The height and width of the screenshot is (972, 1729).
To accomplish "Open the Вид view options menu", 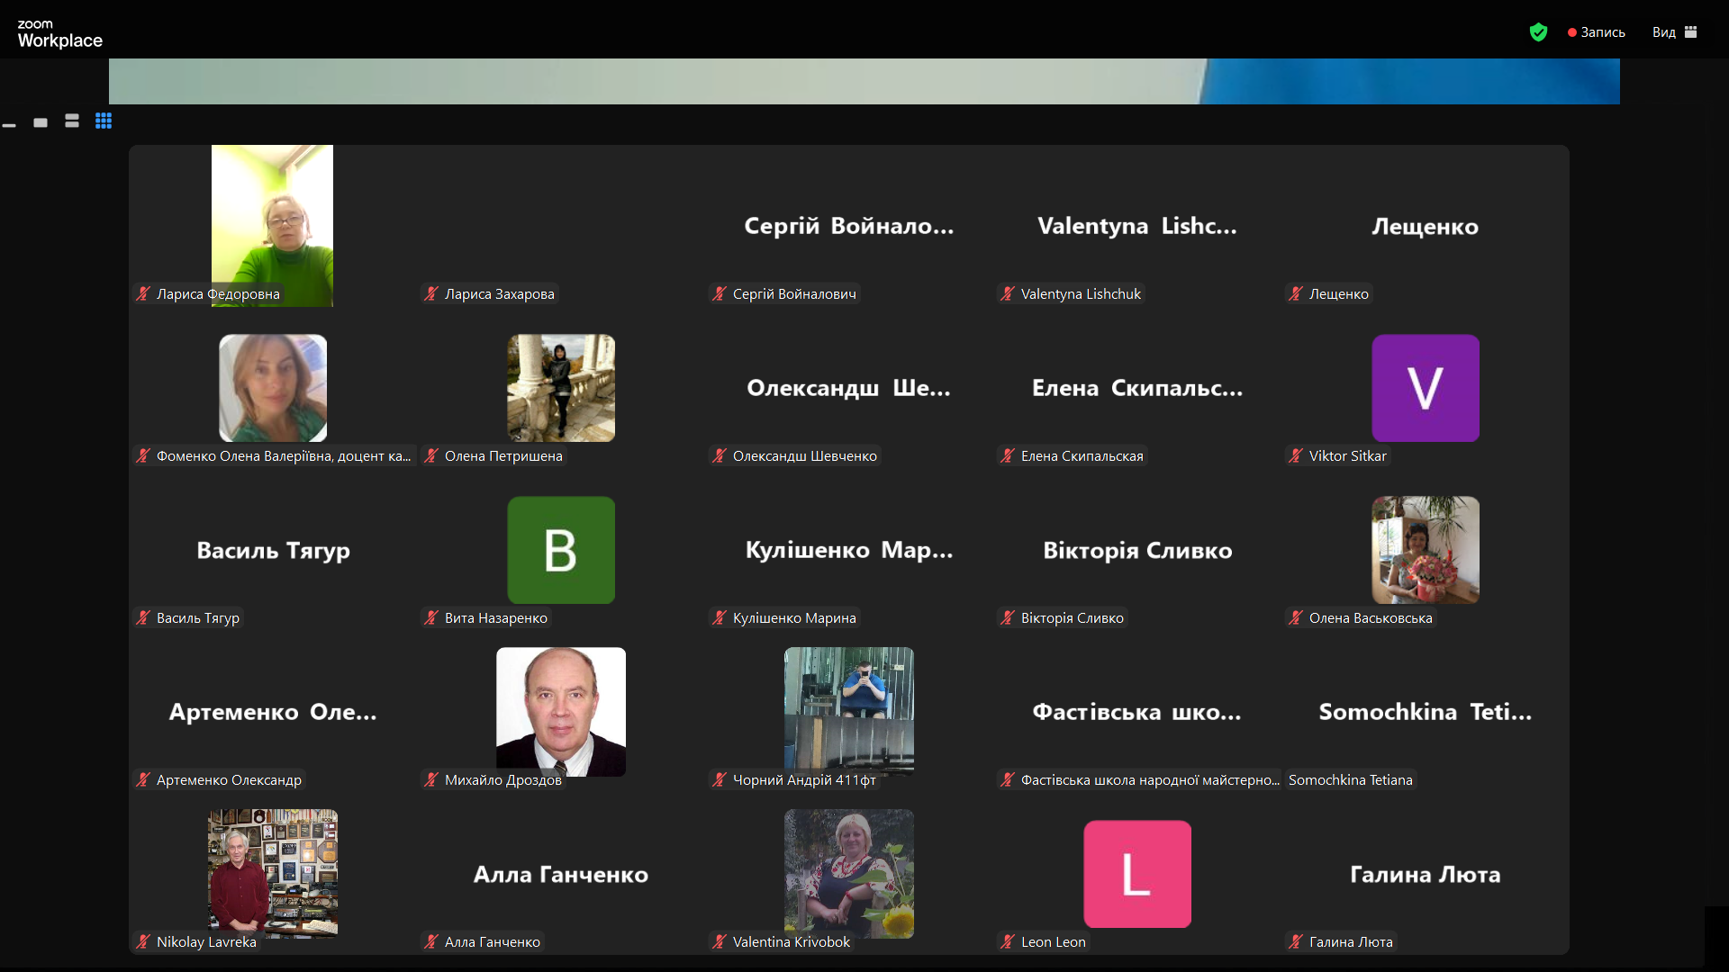I will (1674, 32).
